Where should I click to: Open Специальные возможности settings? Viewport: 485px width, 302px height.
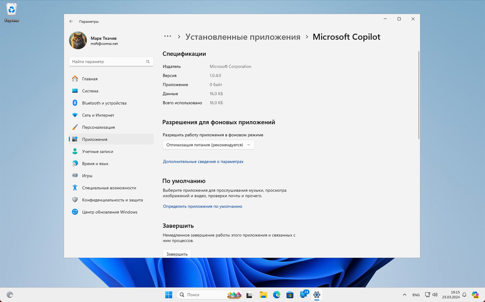click(111, 188)
